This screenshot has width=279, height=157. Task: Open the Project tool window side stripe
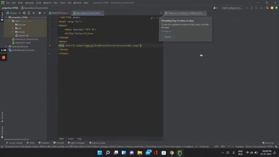(x=2, y=16)
